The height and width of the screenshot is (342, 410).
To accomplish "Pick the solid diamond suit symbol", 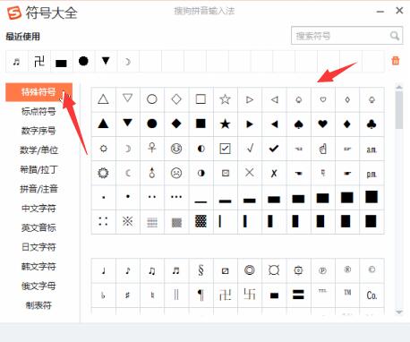I will click(x=347, y=124).
